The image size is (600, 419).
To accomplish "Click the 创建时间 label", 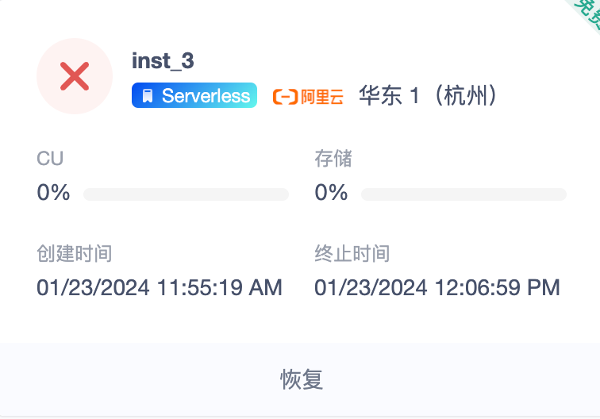I will [x=74, y=254].
